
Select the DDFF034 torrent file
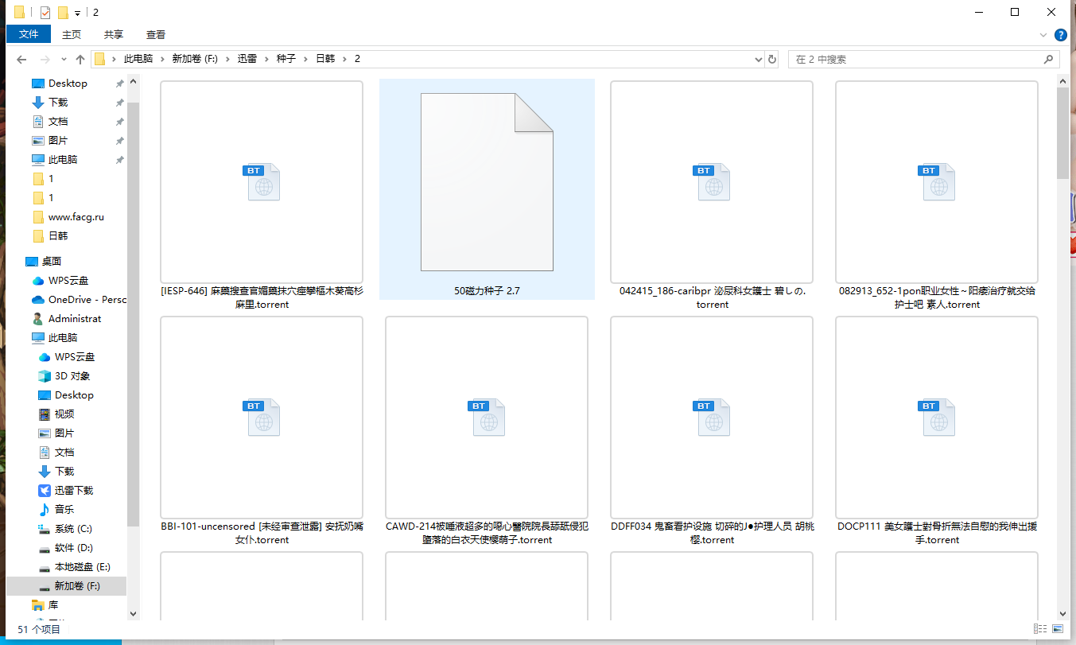coord(712,430)
